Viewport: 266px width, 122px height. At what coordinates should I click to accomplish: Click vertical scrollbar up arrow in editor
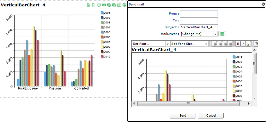click(x=254, y=50)
